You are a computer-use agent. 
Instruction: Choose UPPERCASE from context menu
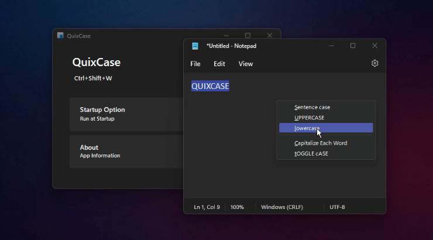pyautogui.click(x=326, y=118)
